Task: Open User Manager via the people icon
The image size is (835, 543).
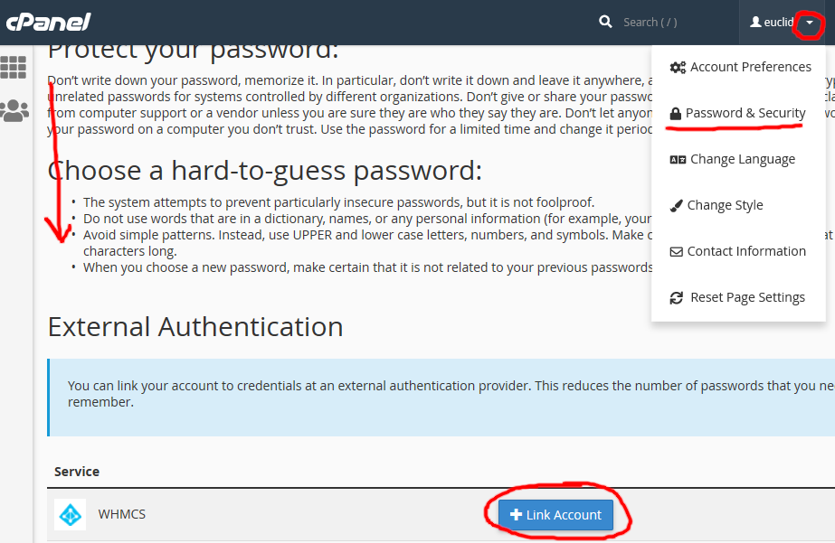Action: point(13,110)
